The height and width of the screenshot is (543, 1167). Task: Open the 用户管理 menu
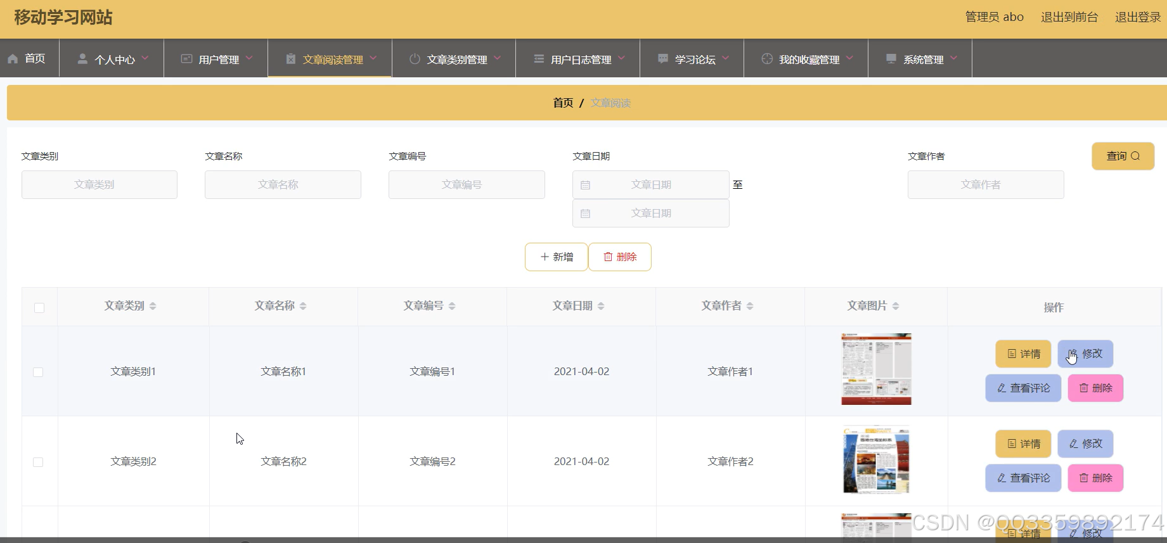[x=216, y=58]
